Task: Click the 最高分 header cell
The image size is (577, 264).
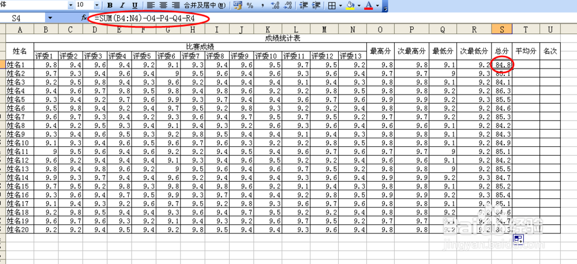Action: click(x=380, y=51)
